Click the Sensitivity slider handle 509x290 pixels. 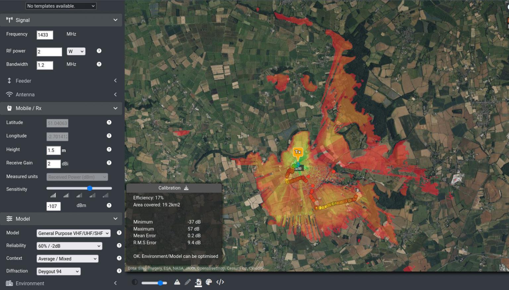coord(89,188)
